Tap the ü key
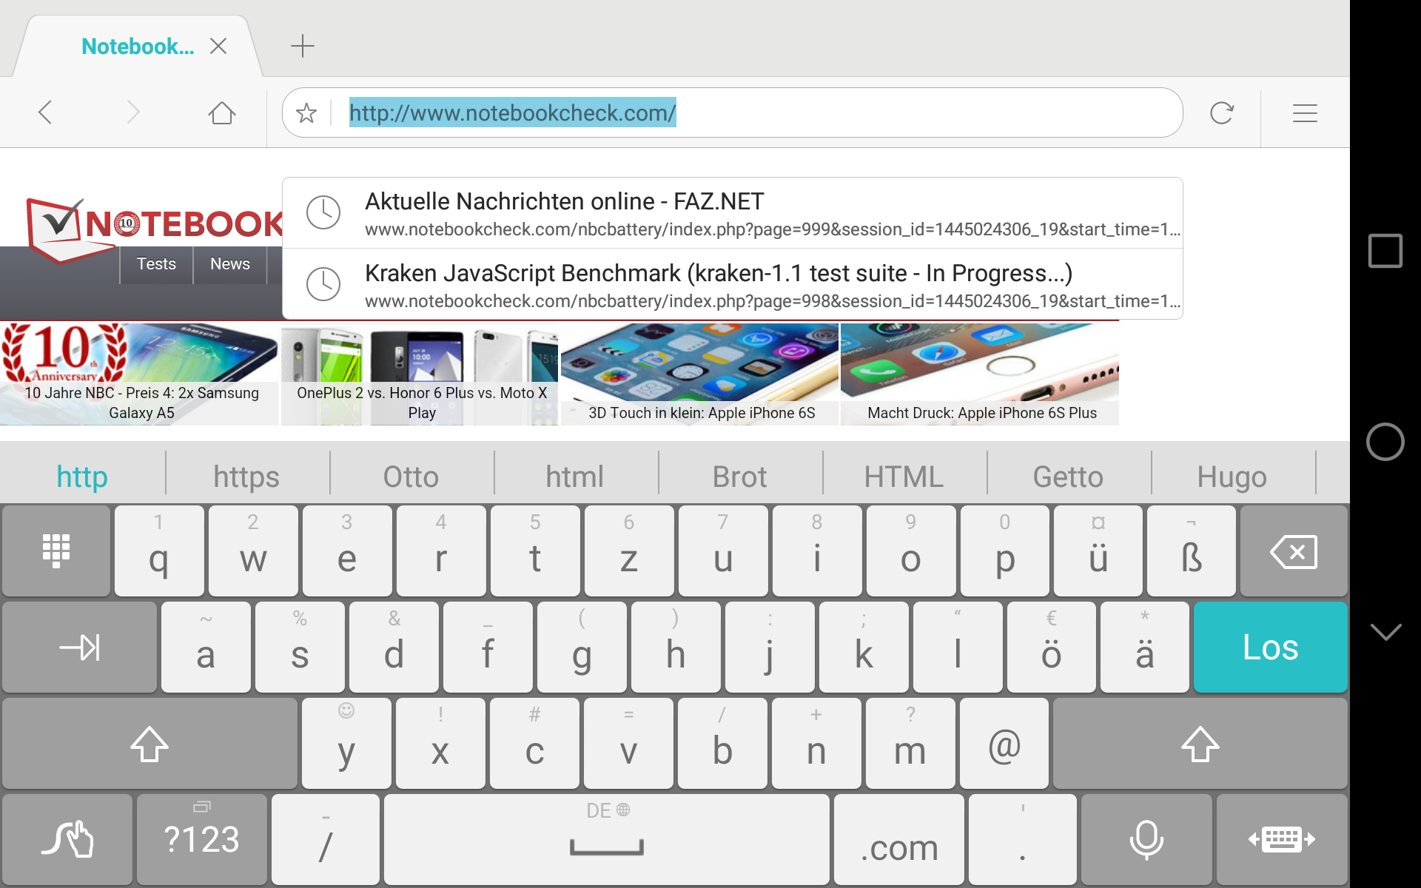1421x888 pixels. (x=1098, y=551)
